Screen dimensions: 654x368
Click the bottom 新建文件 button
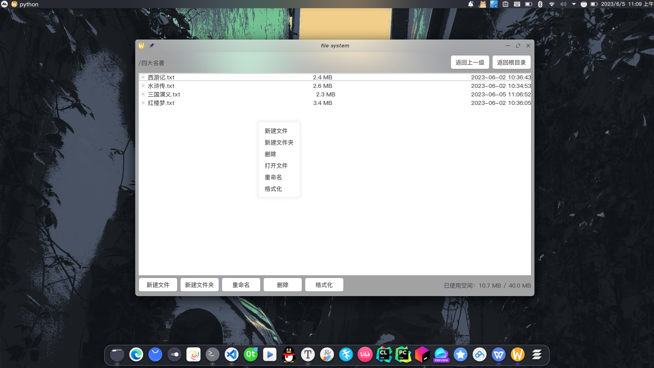158,285
